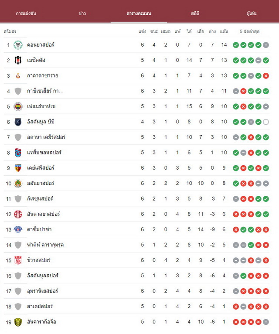The height and width of the screenshot is (334, 279).
Task: Click the Galatasaray crest icon
Action: pyautogui.click(x=18, y=75)
